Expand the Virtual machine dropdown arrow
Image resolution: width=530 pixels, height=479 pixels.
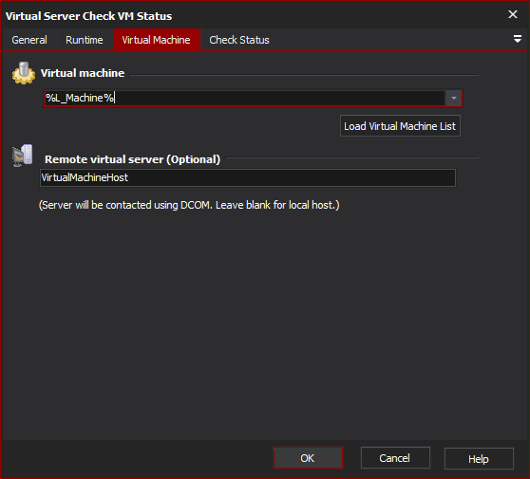(454, 99)
